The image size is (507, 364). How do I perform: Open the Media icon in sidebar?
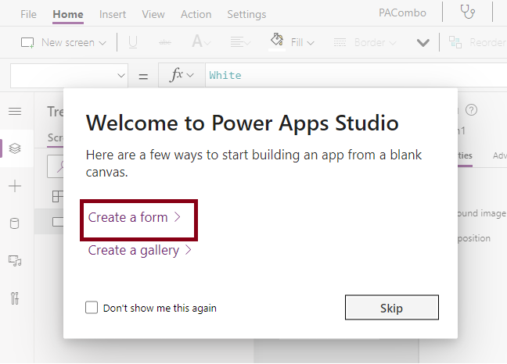(15, 261)
